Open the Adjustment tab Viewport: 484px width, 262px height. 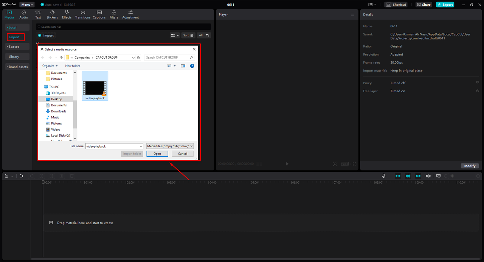coord(130,14)
